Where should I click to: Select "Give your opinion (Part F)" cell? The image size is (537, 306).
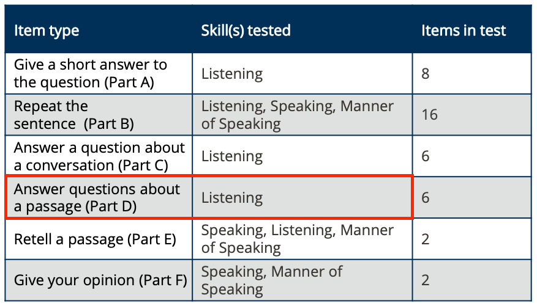pos(100,280)
